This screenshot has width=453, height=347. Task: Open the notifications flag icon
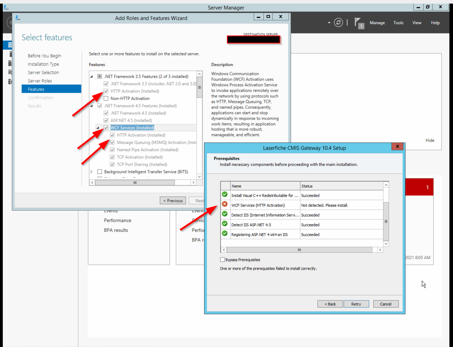(x=359, y=23)
